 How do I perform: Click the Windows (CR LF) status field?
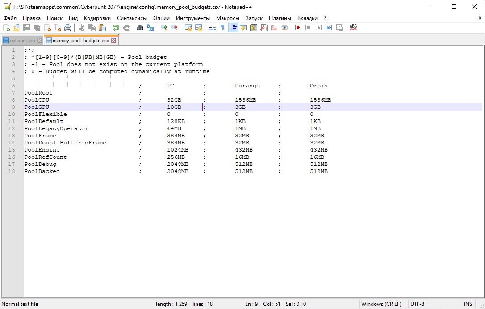click(381, 304)
